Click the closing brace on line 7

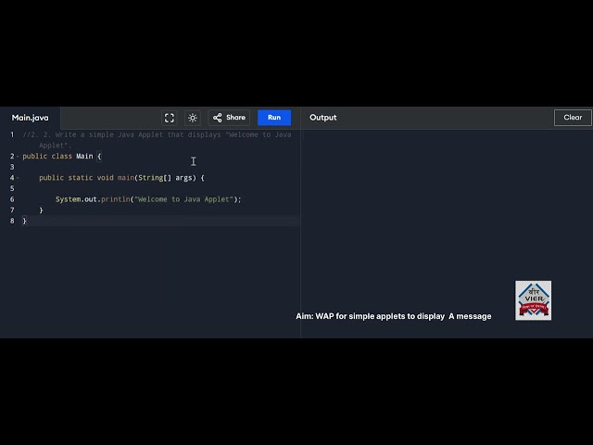(41, 210)
